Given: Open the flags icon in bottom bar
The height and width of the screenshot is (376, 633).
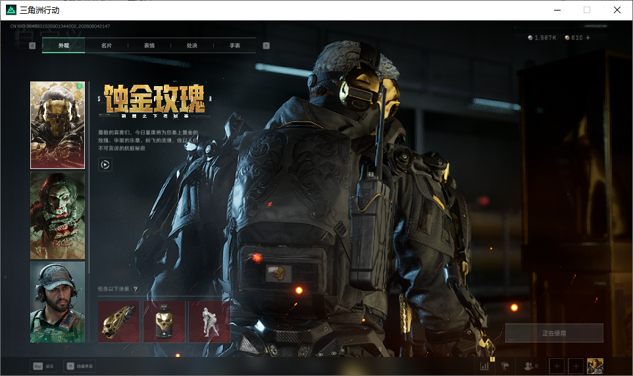Looking at the screenshot, I should (x=505, y=366).
